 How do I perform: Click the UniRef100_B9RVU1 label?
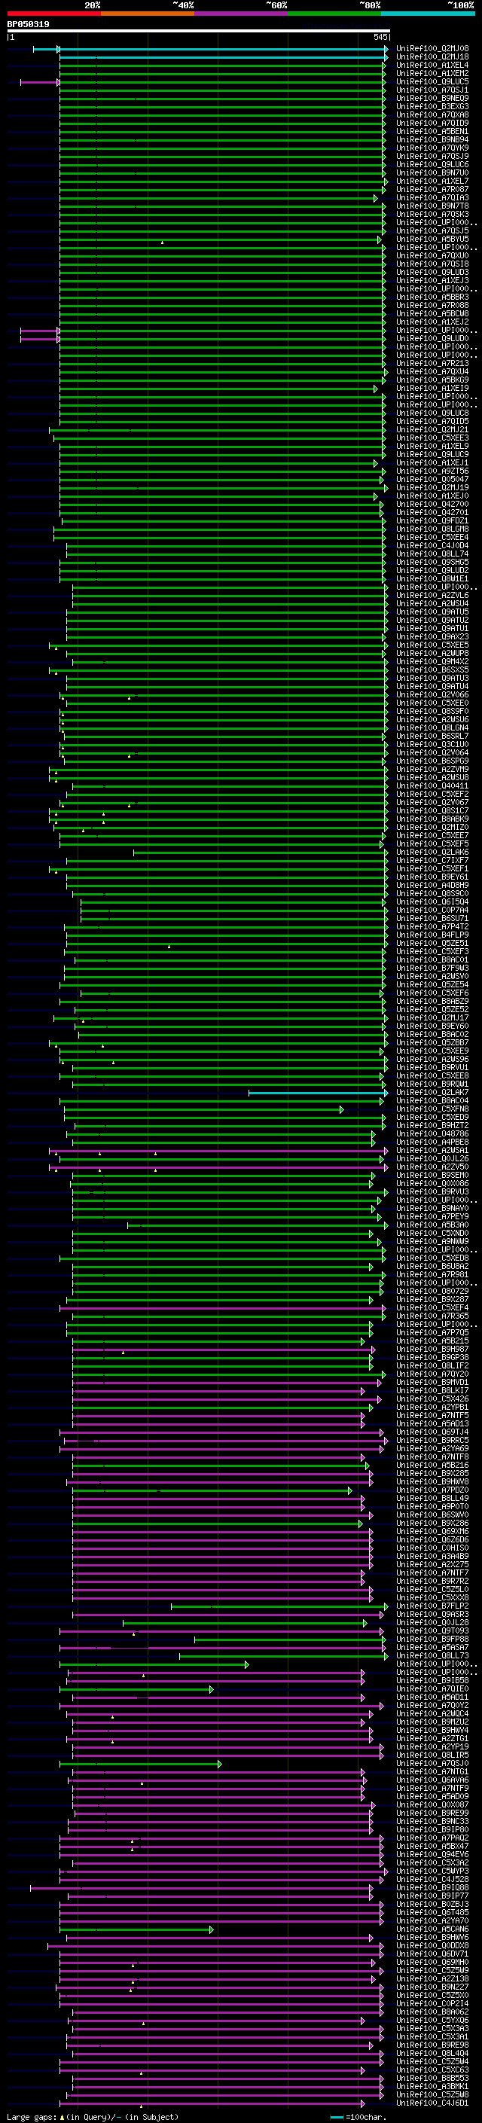(x=432, y=1067)
